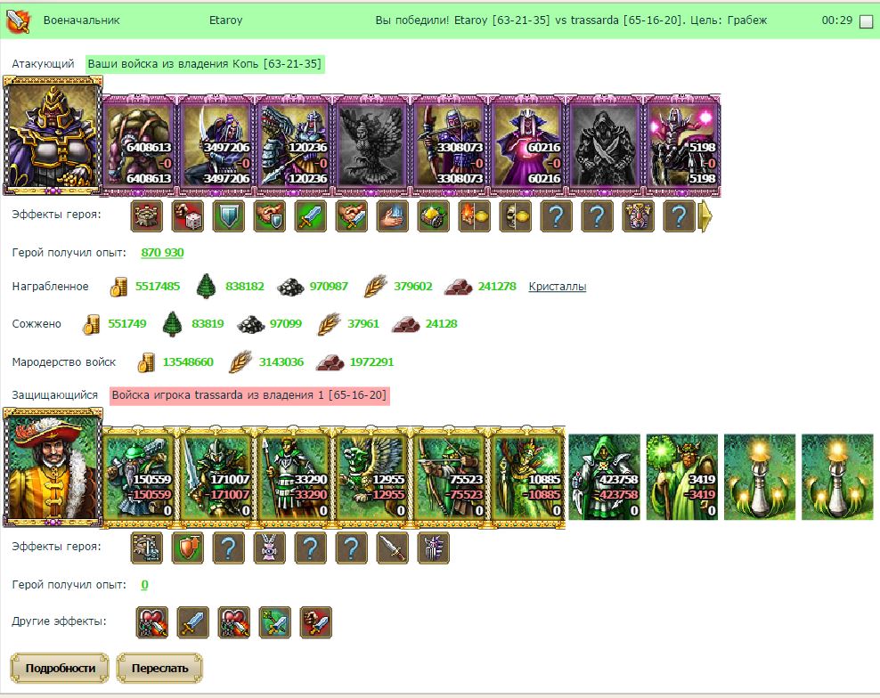Image resolution: width=880 pixels, height=698 pixels.
Task: Click the blue shield attacker effect icon
Action: (228, 216)
